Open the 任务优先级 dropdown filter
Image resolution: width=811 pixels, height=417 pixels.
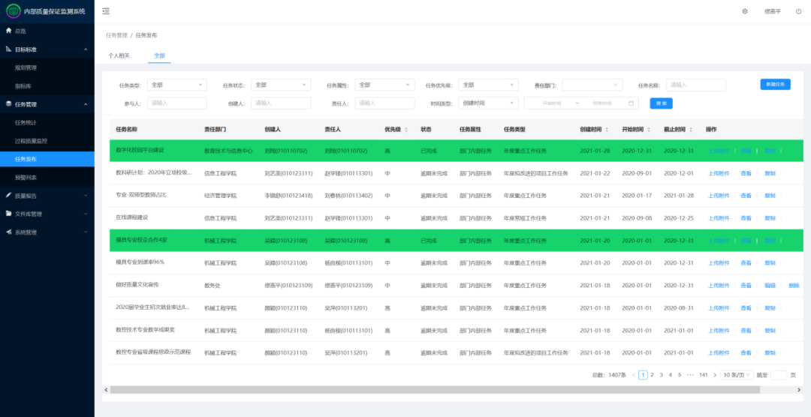pos(489,85)
